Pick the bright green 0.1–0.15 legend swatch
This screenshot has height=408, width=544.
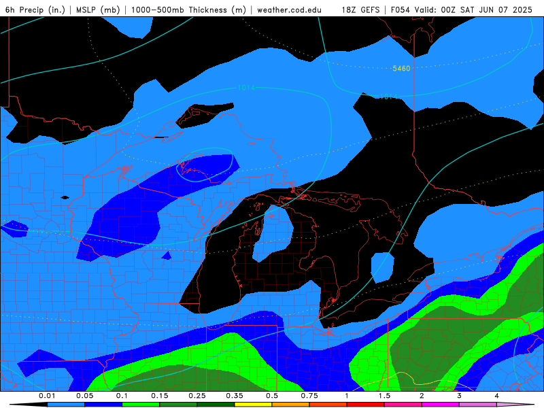point(141,405)
